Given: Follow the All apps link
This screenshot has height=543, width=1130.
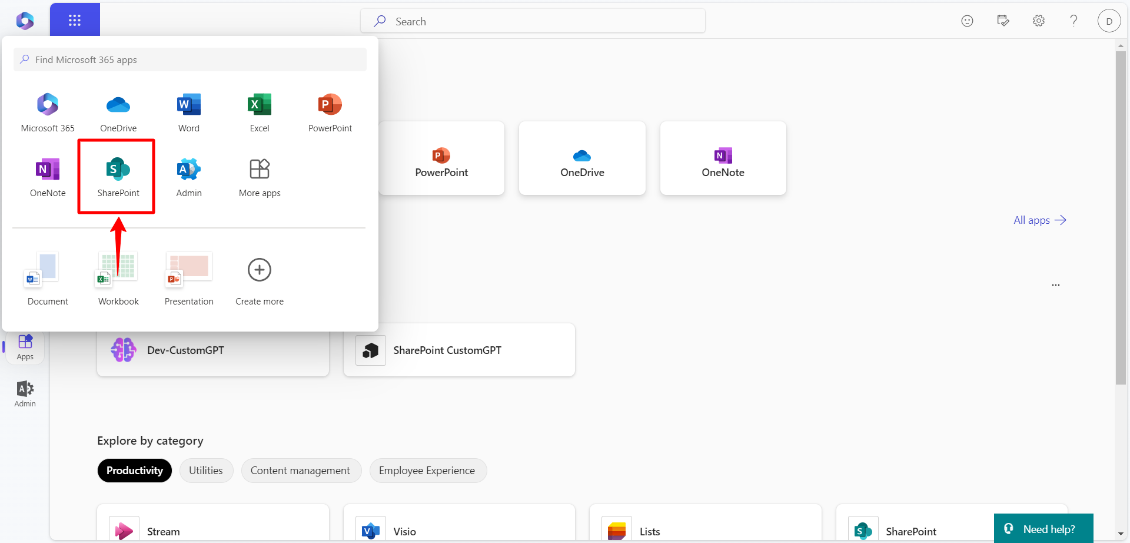Looking at the screenshot, I should (1039, 220).
